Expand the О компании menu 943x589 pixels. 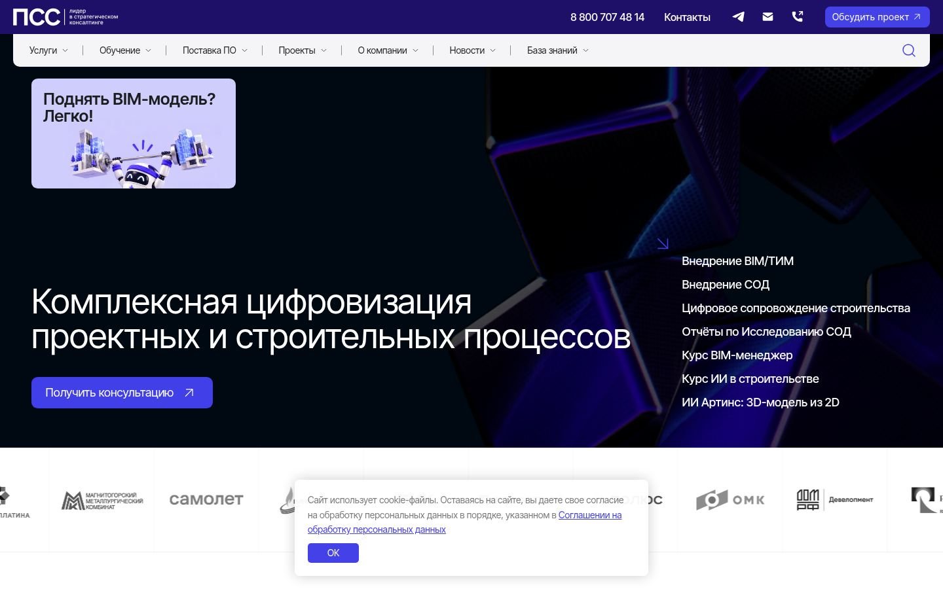388,50
